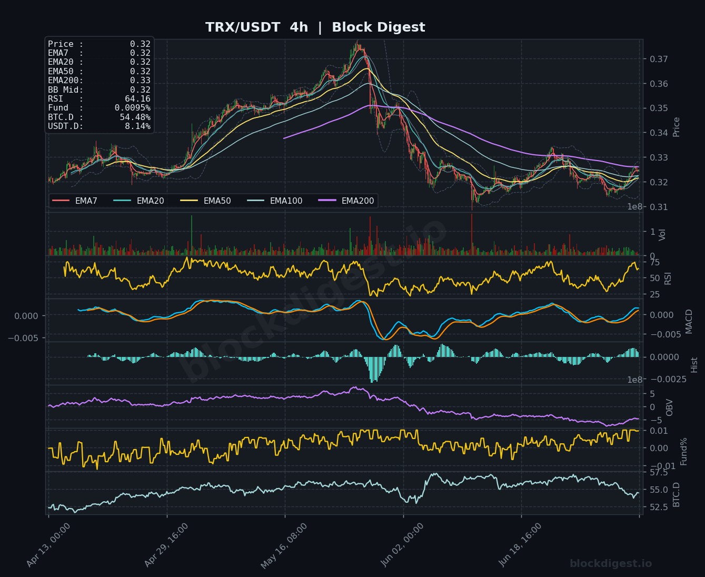Click the red EMA7 legend line swatch
The height and width of the screenshot is (577, 705).
[61, 201]
